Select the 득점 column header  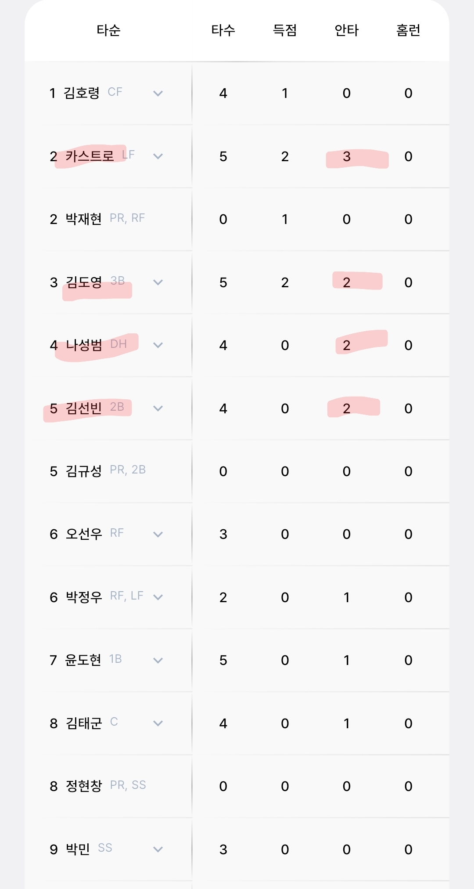pyautogui.click(x=285, y=30)
